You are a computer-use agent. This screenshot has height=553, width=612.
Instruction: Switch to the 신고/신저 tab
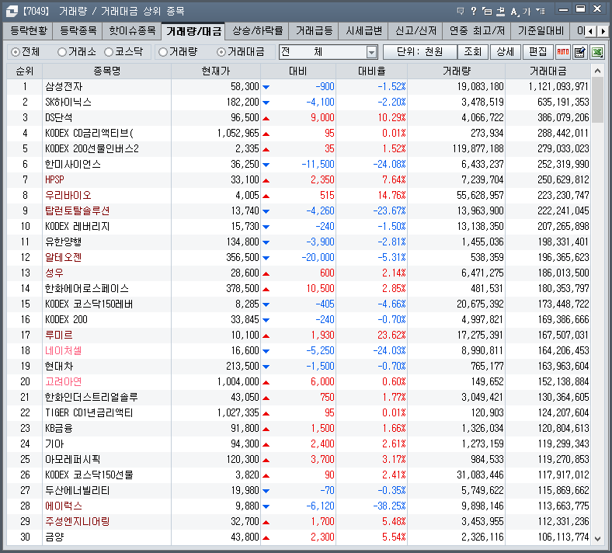(416, 31)
